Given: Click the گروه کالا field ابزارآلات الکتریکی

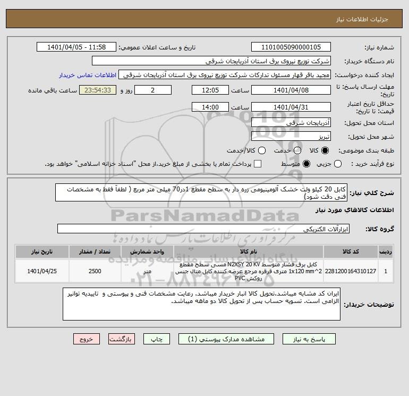Looking at the screenshot, I should pyautogui.click(x=203, y=229).
